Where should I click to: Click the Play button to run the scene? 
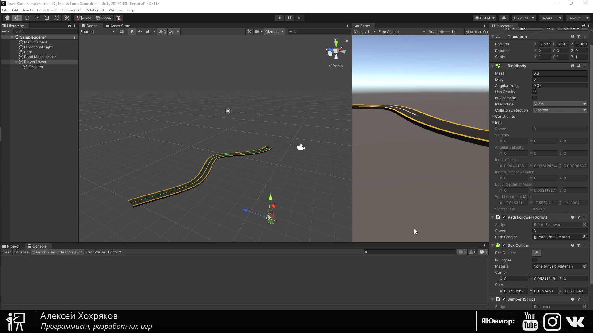tap(280, 18)
